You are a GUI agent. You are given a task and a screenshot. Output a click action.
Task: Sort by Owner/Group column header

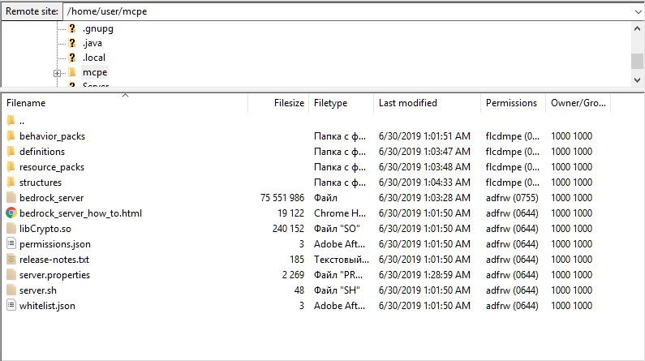[x=578, y=103]
